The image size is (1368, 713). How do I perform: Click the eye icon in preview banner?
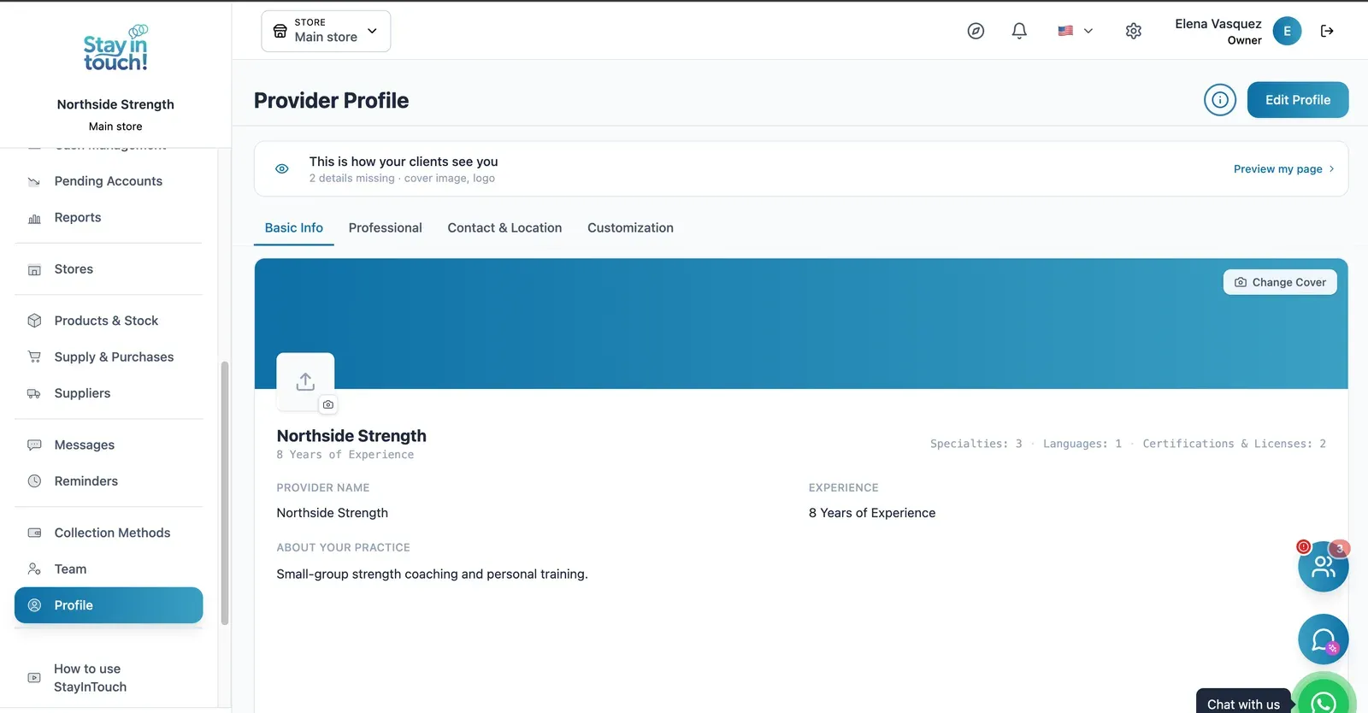point(282,169)
